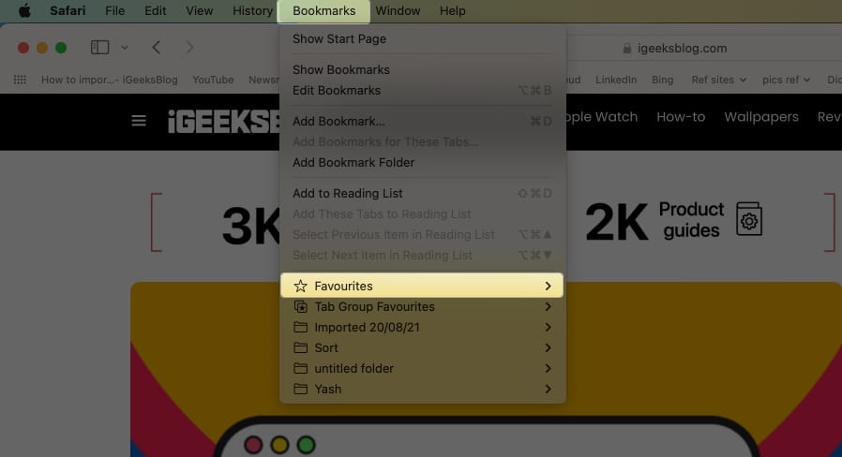Expand the Sort folder arrow
842x457 pixels.
548,348
